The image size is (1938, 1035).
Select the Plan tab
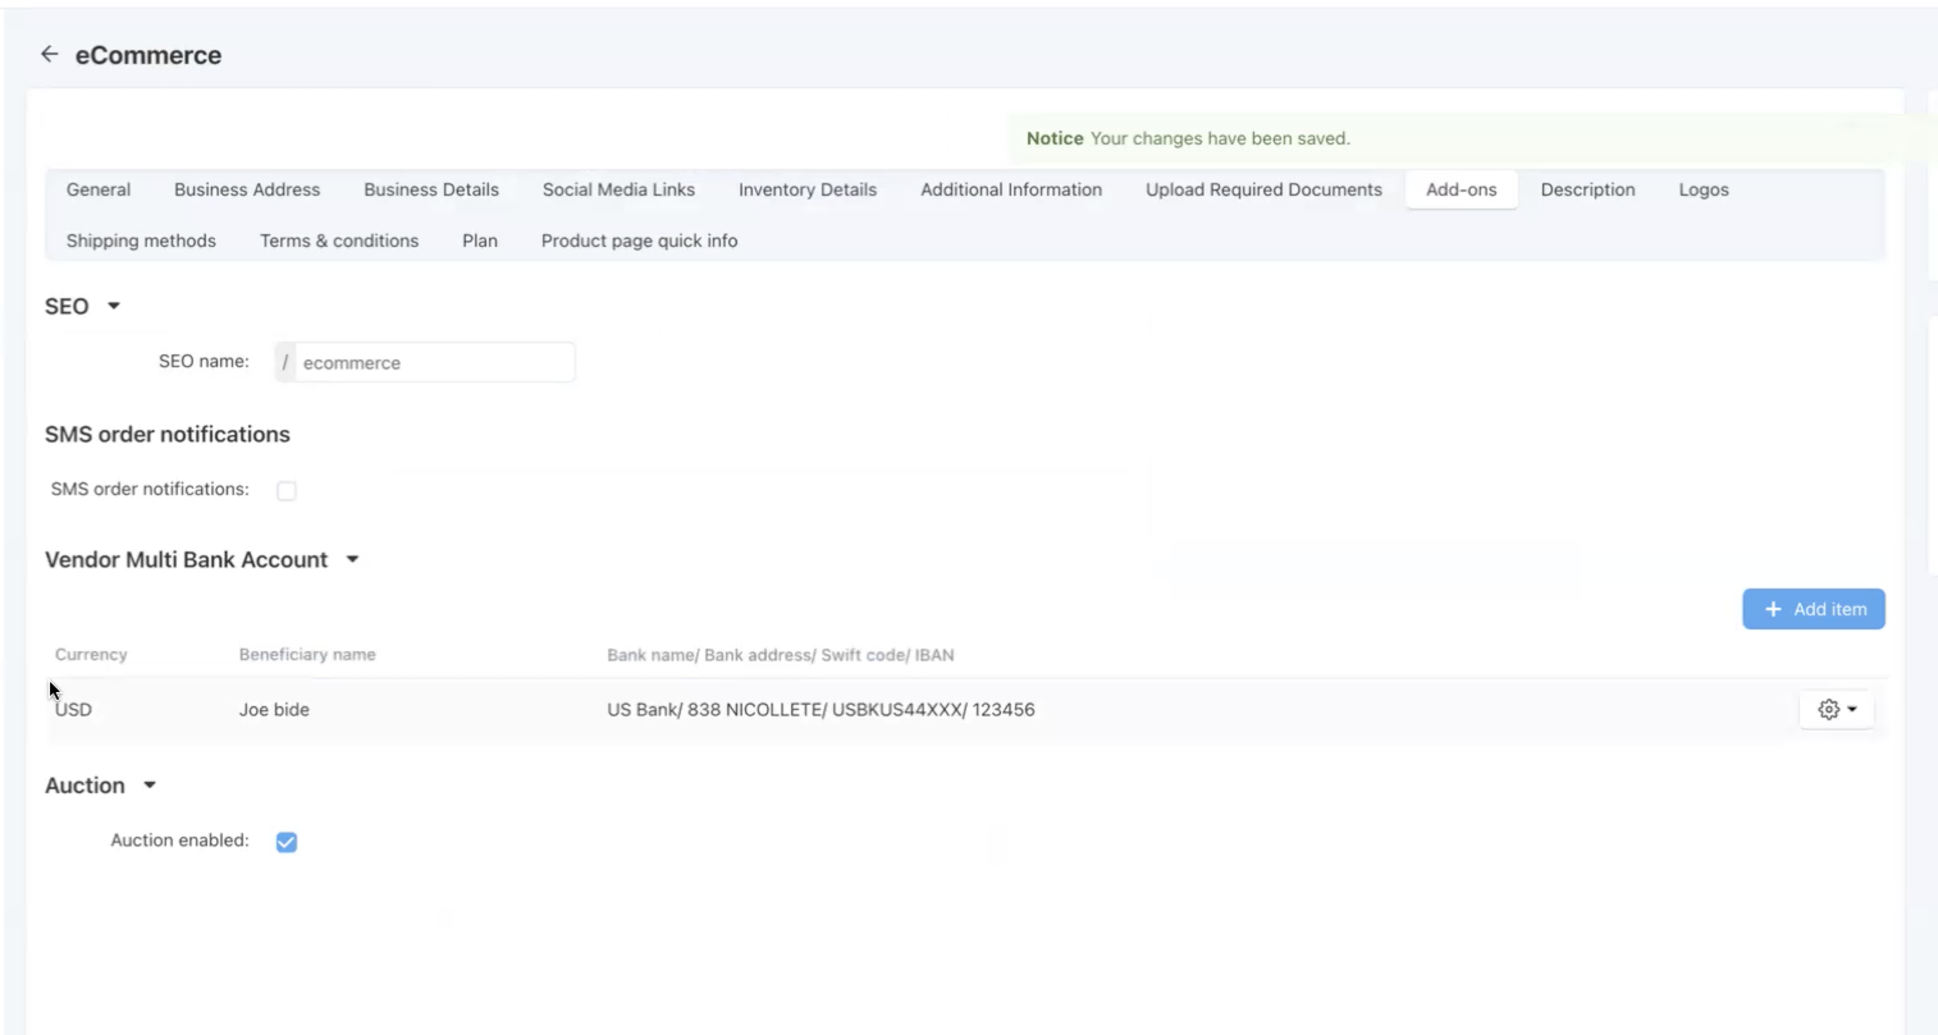tap(479, 241)
